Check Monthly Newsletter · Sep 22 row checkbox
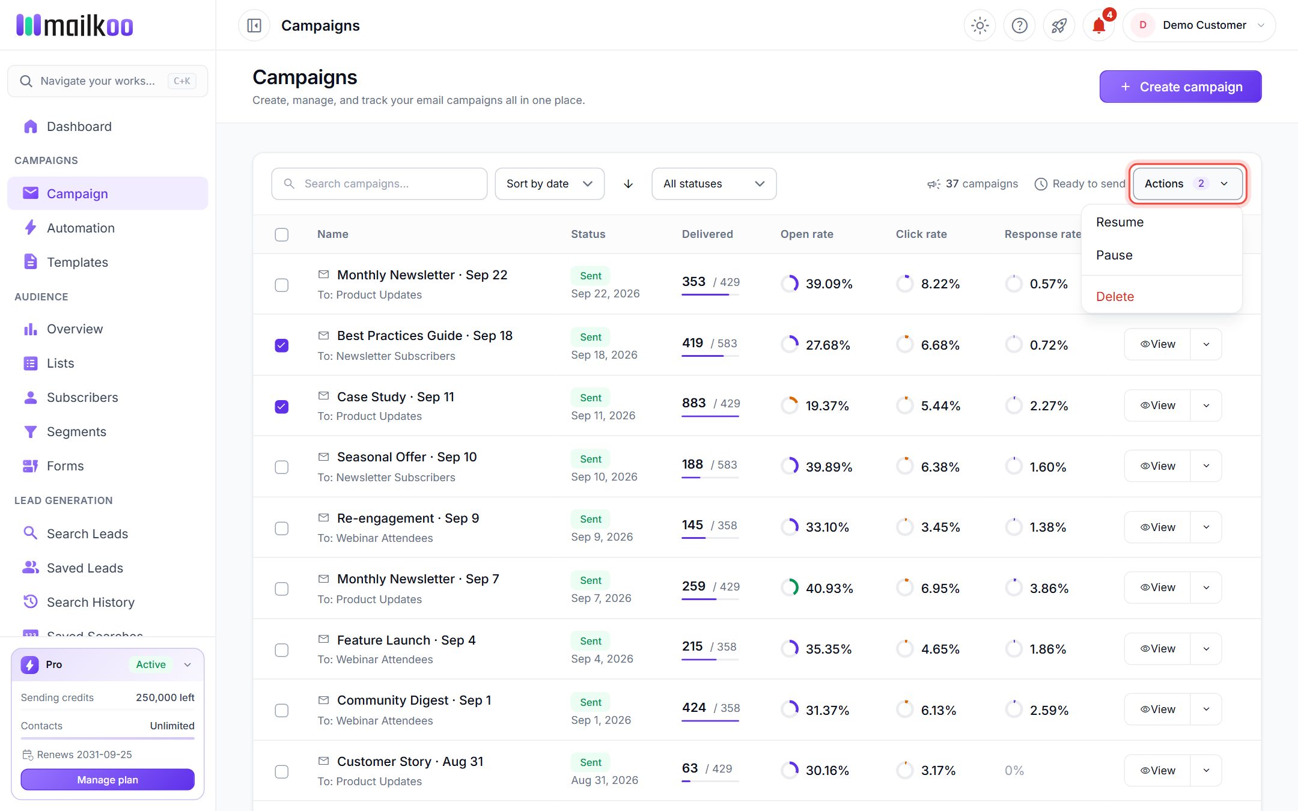This screenshot has height=811, width=1298. click(281, 285)
